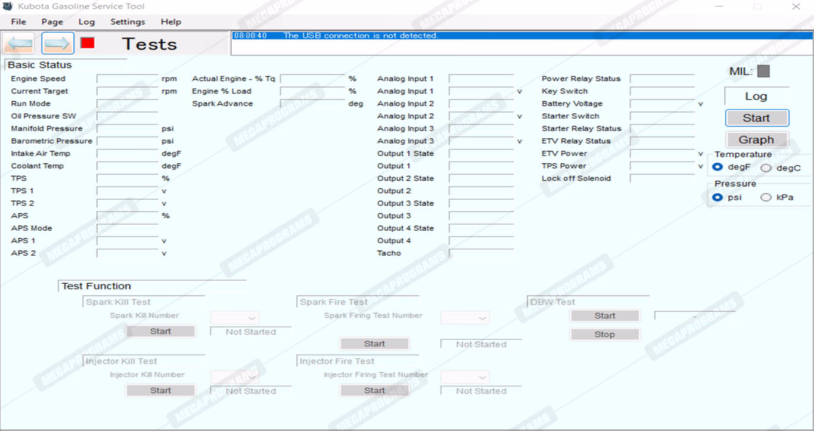814x431 pixels.
Task: Click the MIL indicator square
Action: pos(763,72)
